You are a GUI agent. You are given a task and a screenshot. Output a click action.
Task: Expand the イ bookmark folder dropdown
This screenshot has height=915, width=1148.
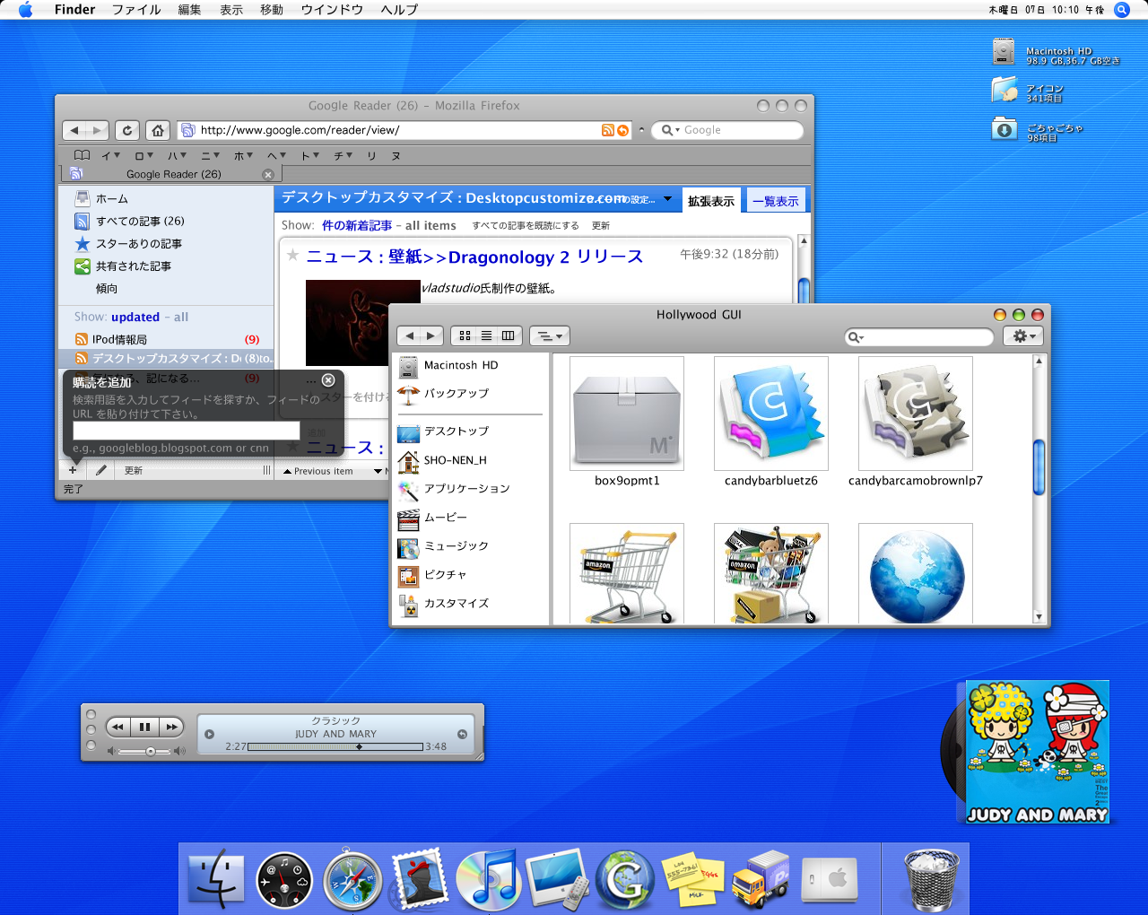(110, 155)
